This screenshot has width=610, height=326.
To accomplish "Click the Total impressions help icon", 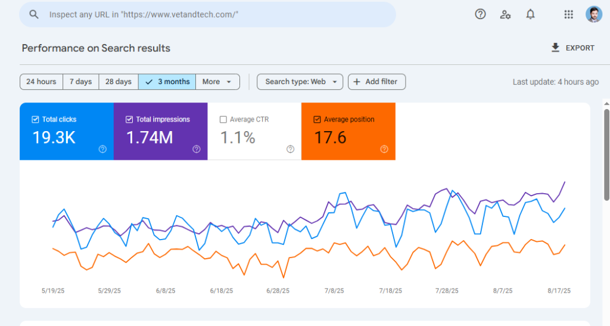I will tap(197, 149).
